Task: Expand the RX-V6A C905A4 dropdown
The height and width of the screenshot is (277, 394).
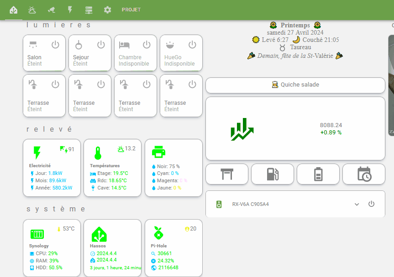Action: tap(357, 204)
